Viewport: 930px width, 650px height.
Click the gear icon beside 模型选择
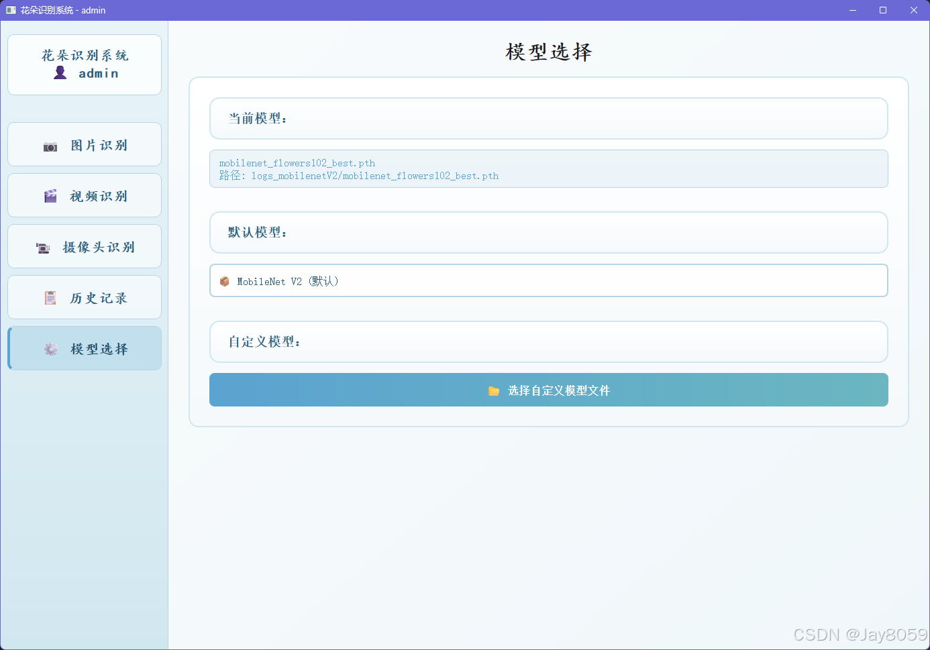tap(51, 349)
